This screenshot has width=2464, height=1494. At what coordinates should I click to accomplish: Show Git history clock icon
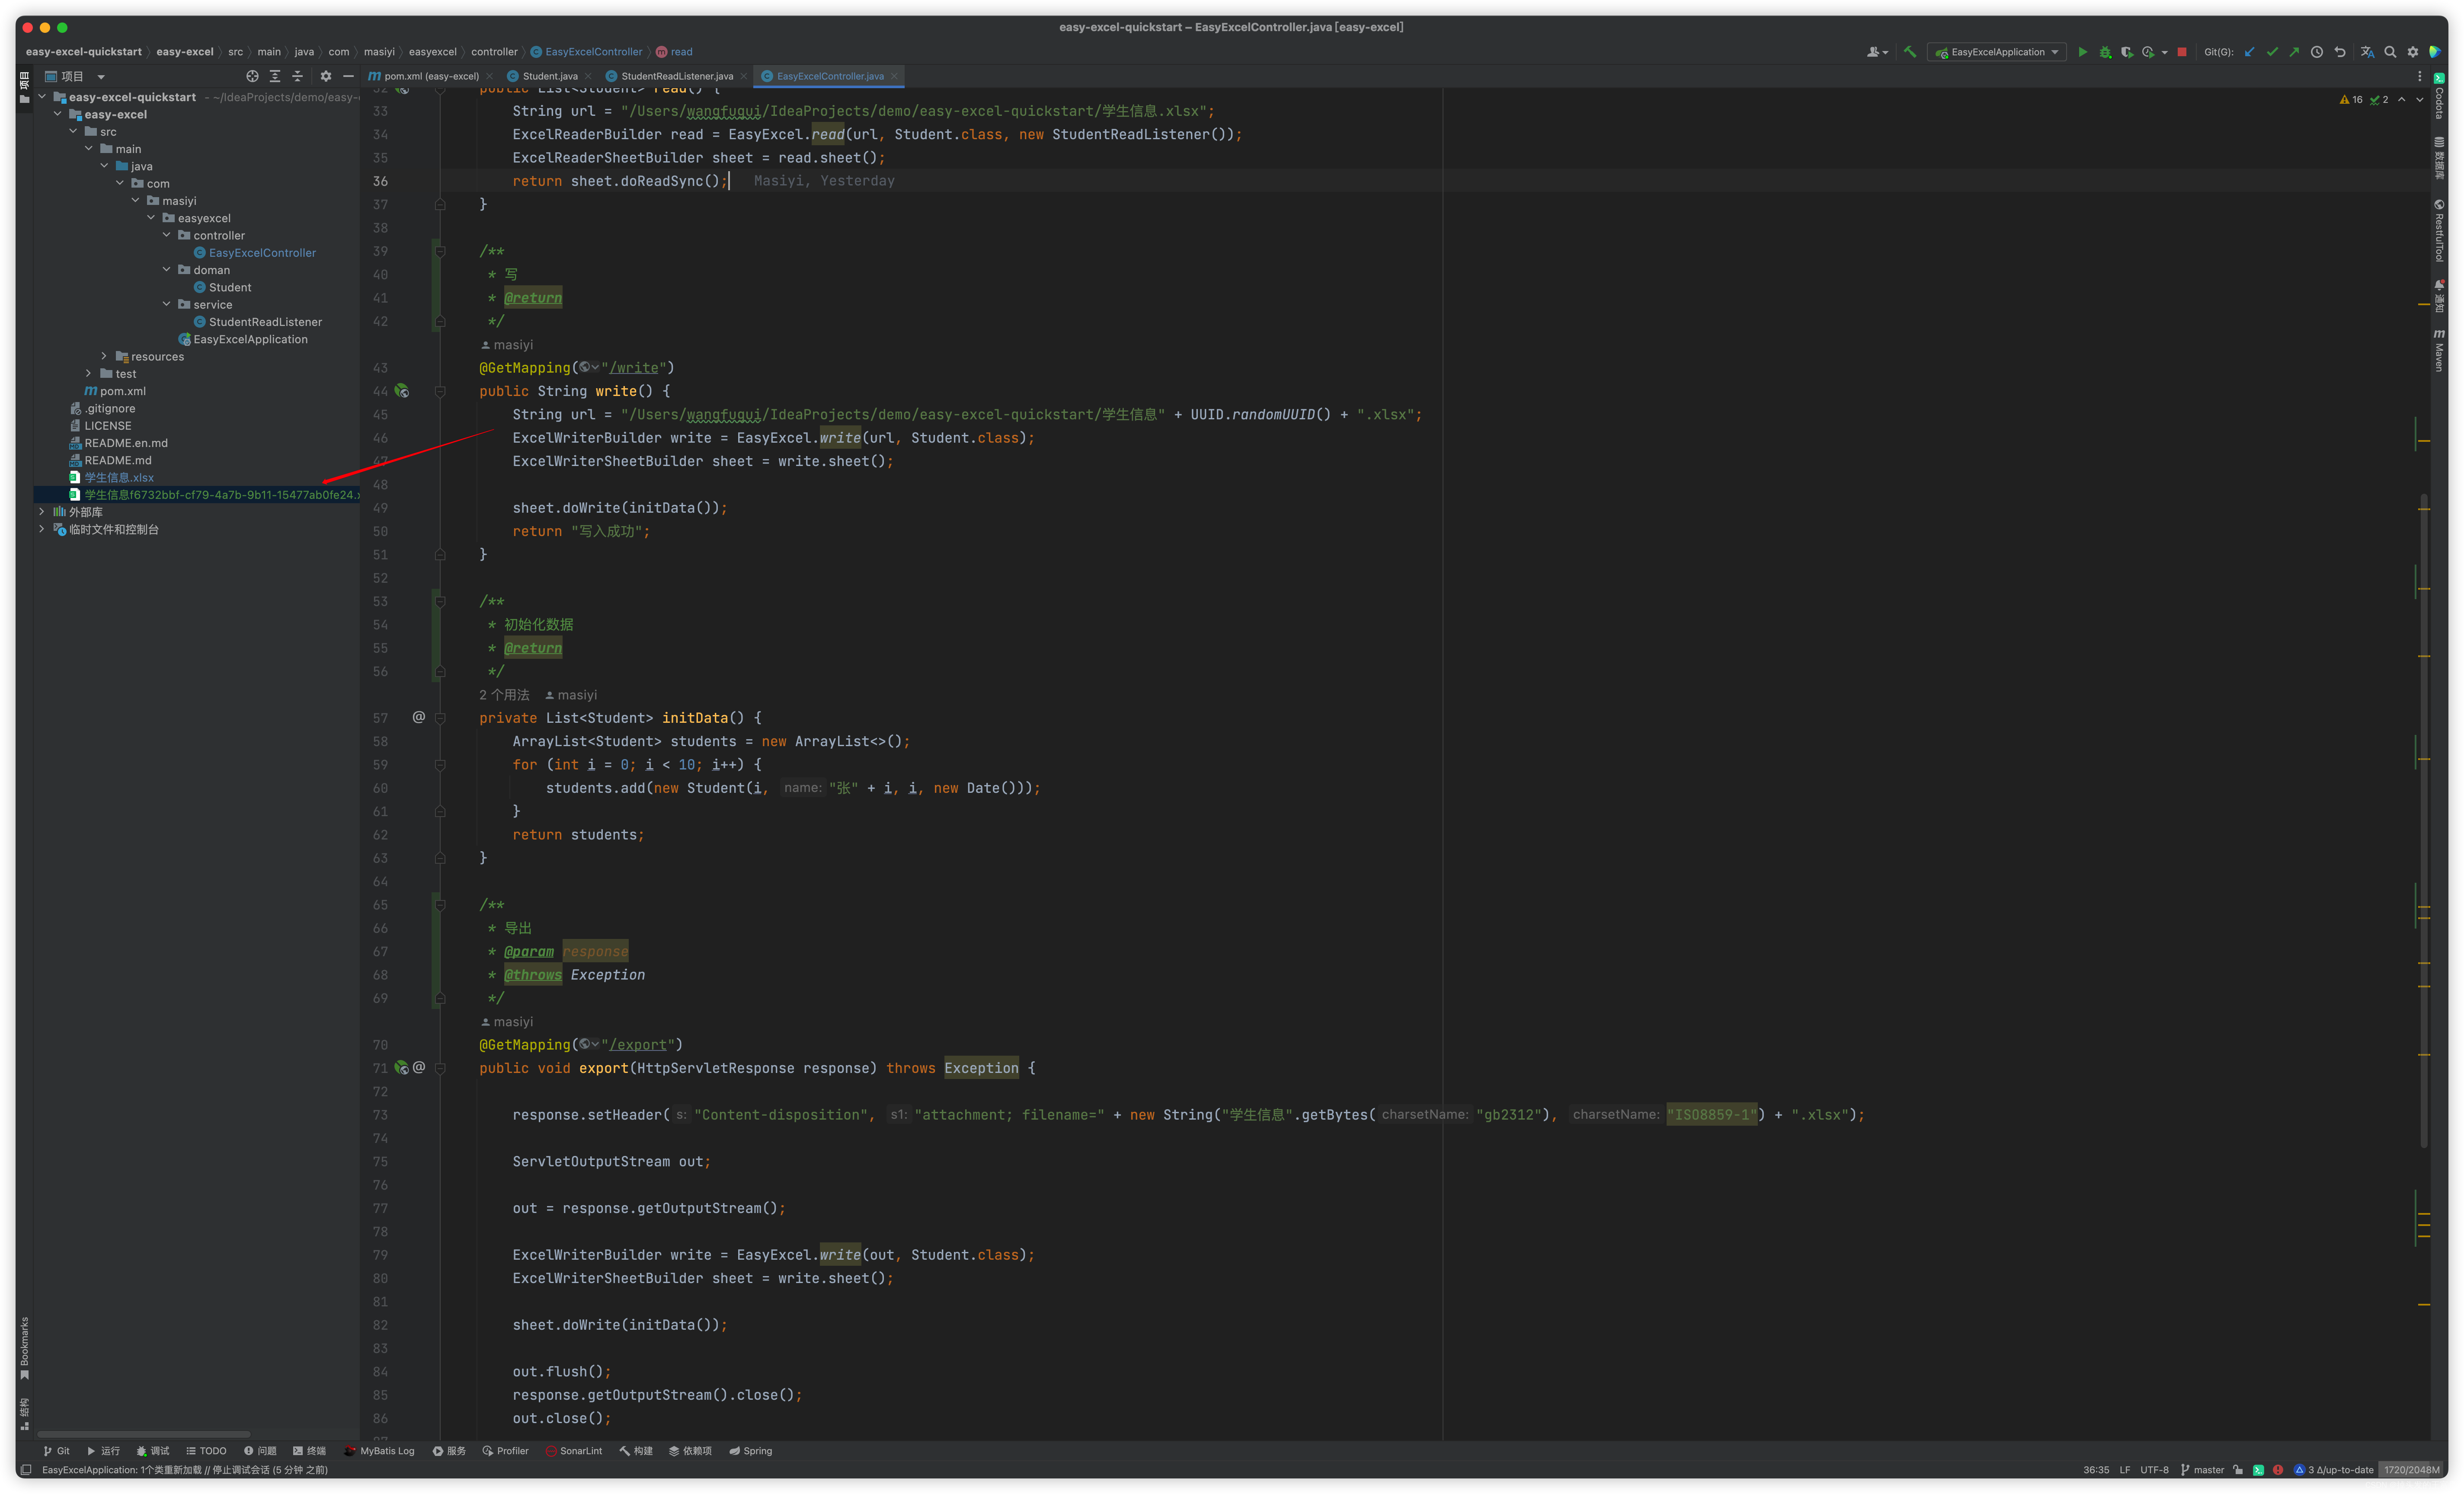point(2317,52)
